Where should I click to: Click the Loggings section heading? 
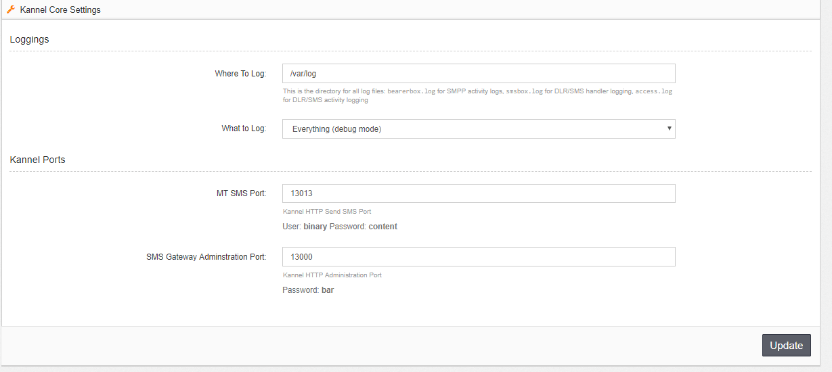click(x=29, y=39)
